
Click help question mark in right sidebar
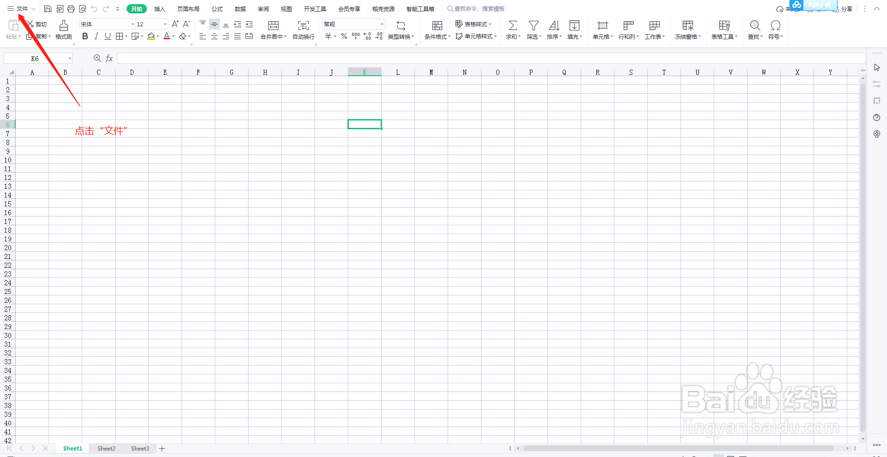coord(877,117)
